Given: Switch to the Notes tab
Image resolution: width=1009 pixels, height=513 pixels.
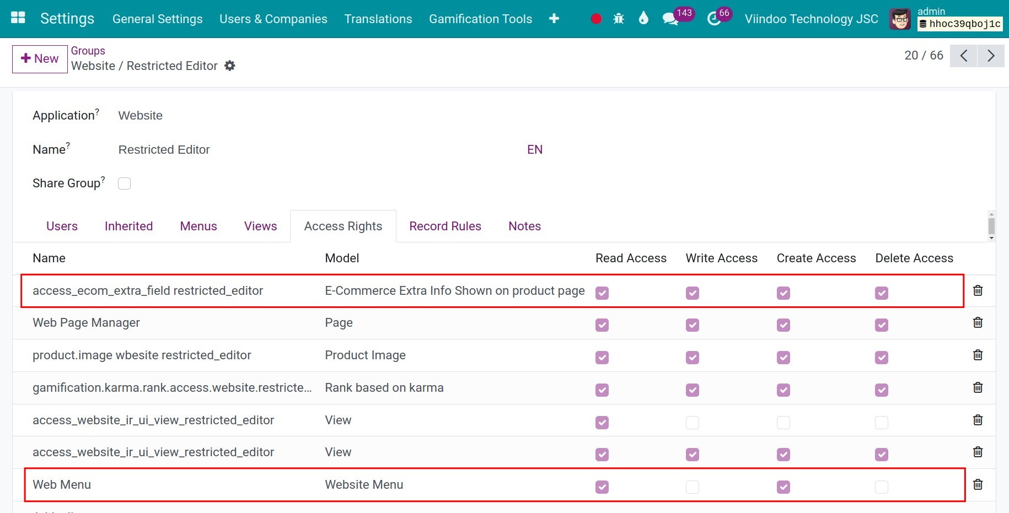Looking at the screenshot, I should pyautogui.click(x=524, y=226).
